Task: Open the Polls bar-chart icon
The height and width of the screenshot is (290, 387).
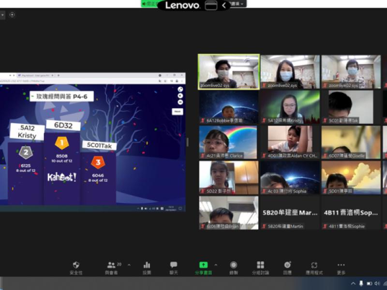Action: (x=147, y=268)
